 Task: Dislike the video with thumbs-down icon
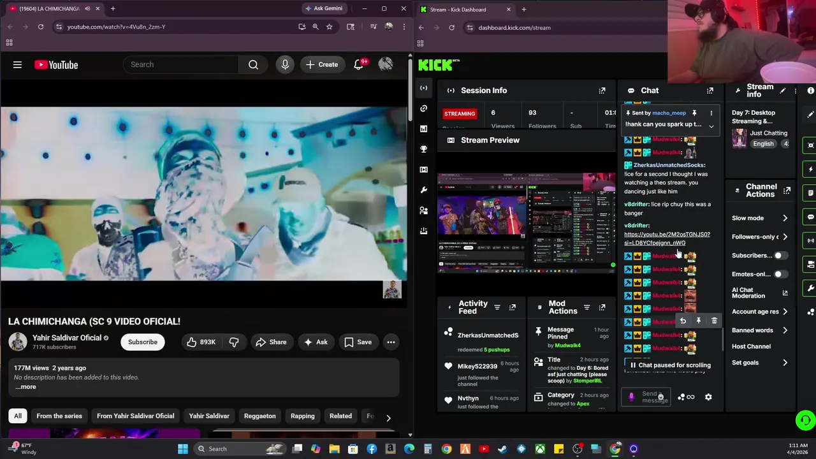pyautogui.click(x=234, y=342)
